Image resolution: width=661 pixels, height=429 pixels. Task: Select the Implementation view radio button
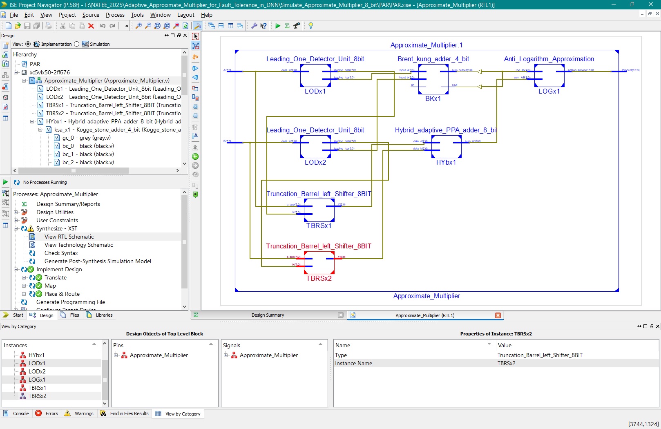tap(28, 44)
